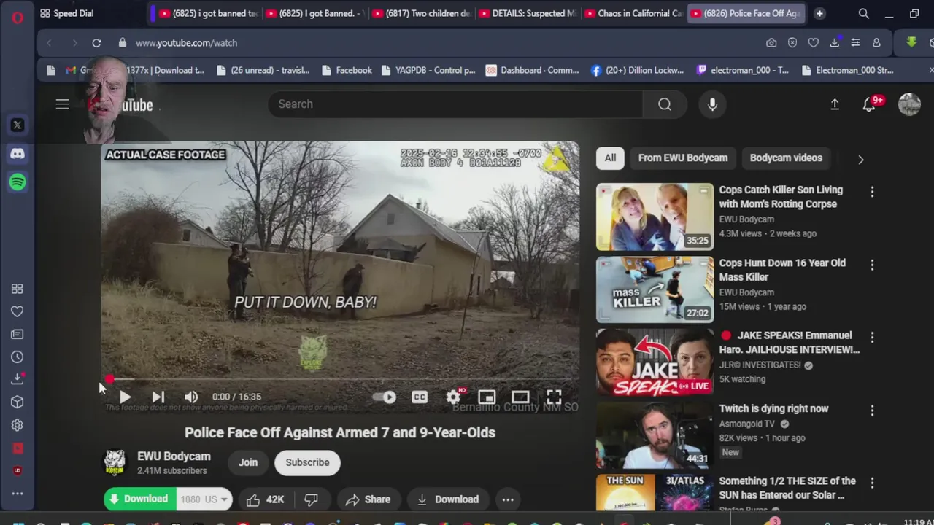Join EWU Bodycam channel membership
This screenshot has width=934, height=525.
(248, 462)
